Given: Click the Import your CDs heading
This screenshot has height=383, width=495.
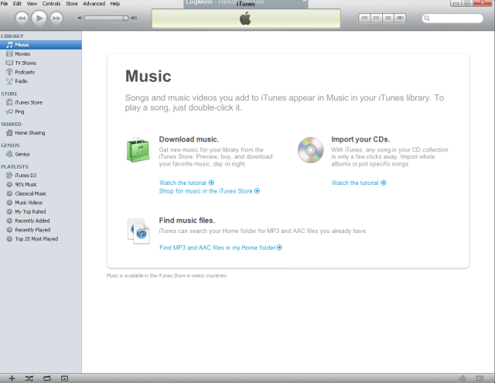Looking at the screenshot, I should tap(360, 139).
